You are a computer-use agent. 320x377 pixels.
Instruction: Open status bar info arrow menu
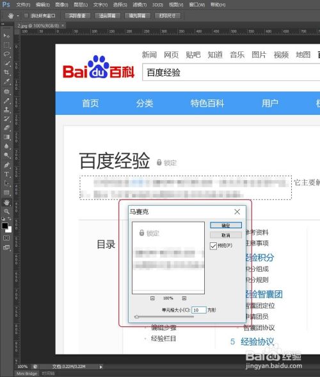tap(101, 367)
